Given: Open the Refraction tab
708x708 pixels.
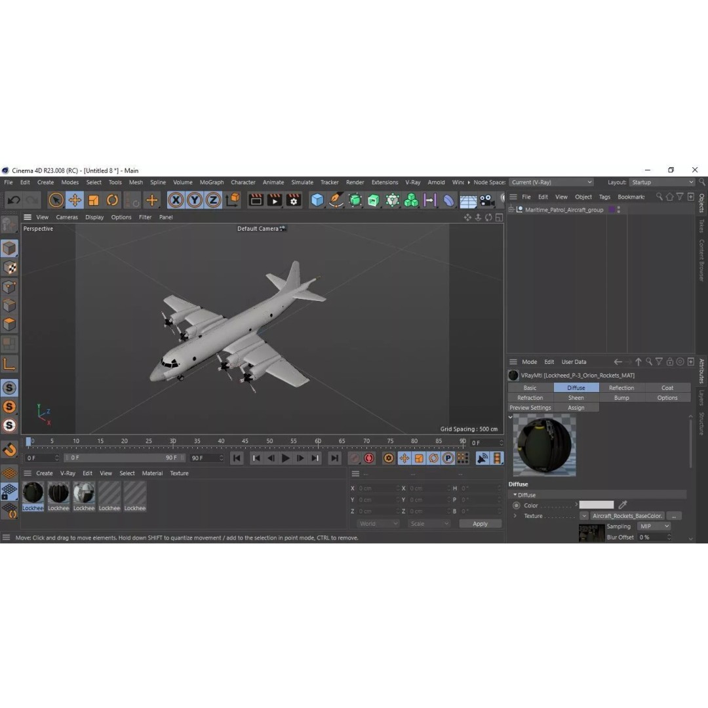Looking at the screenshot, I should pyautogui.click(x=530, y=398).
